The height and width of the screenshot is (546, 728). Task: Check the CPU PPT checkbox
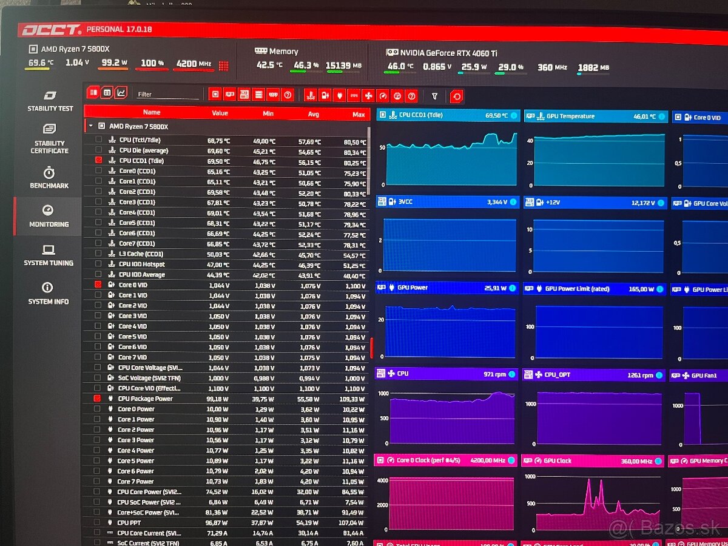97,522
